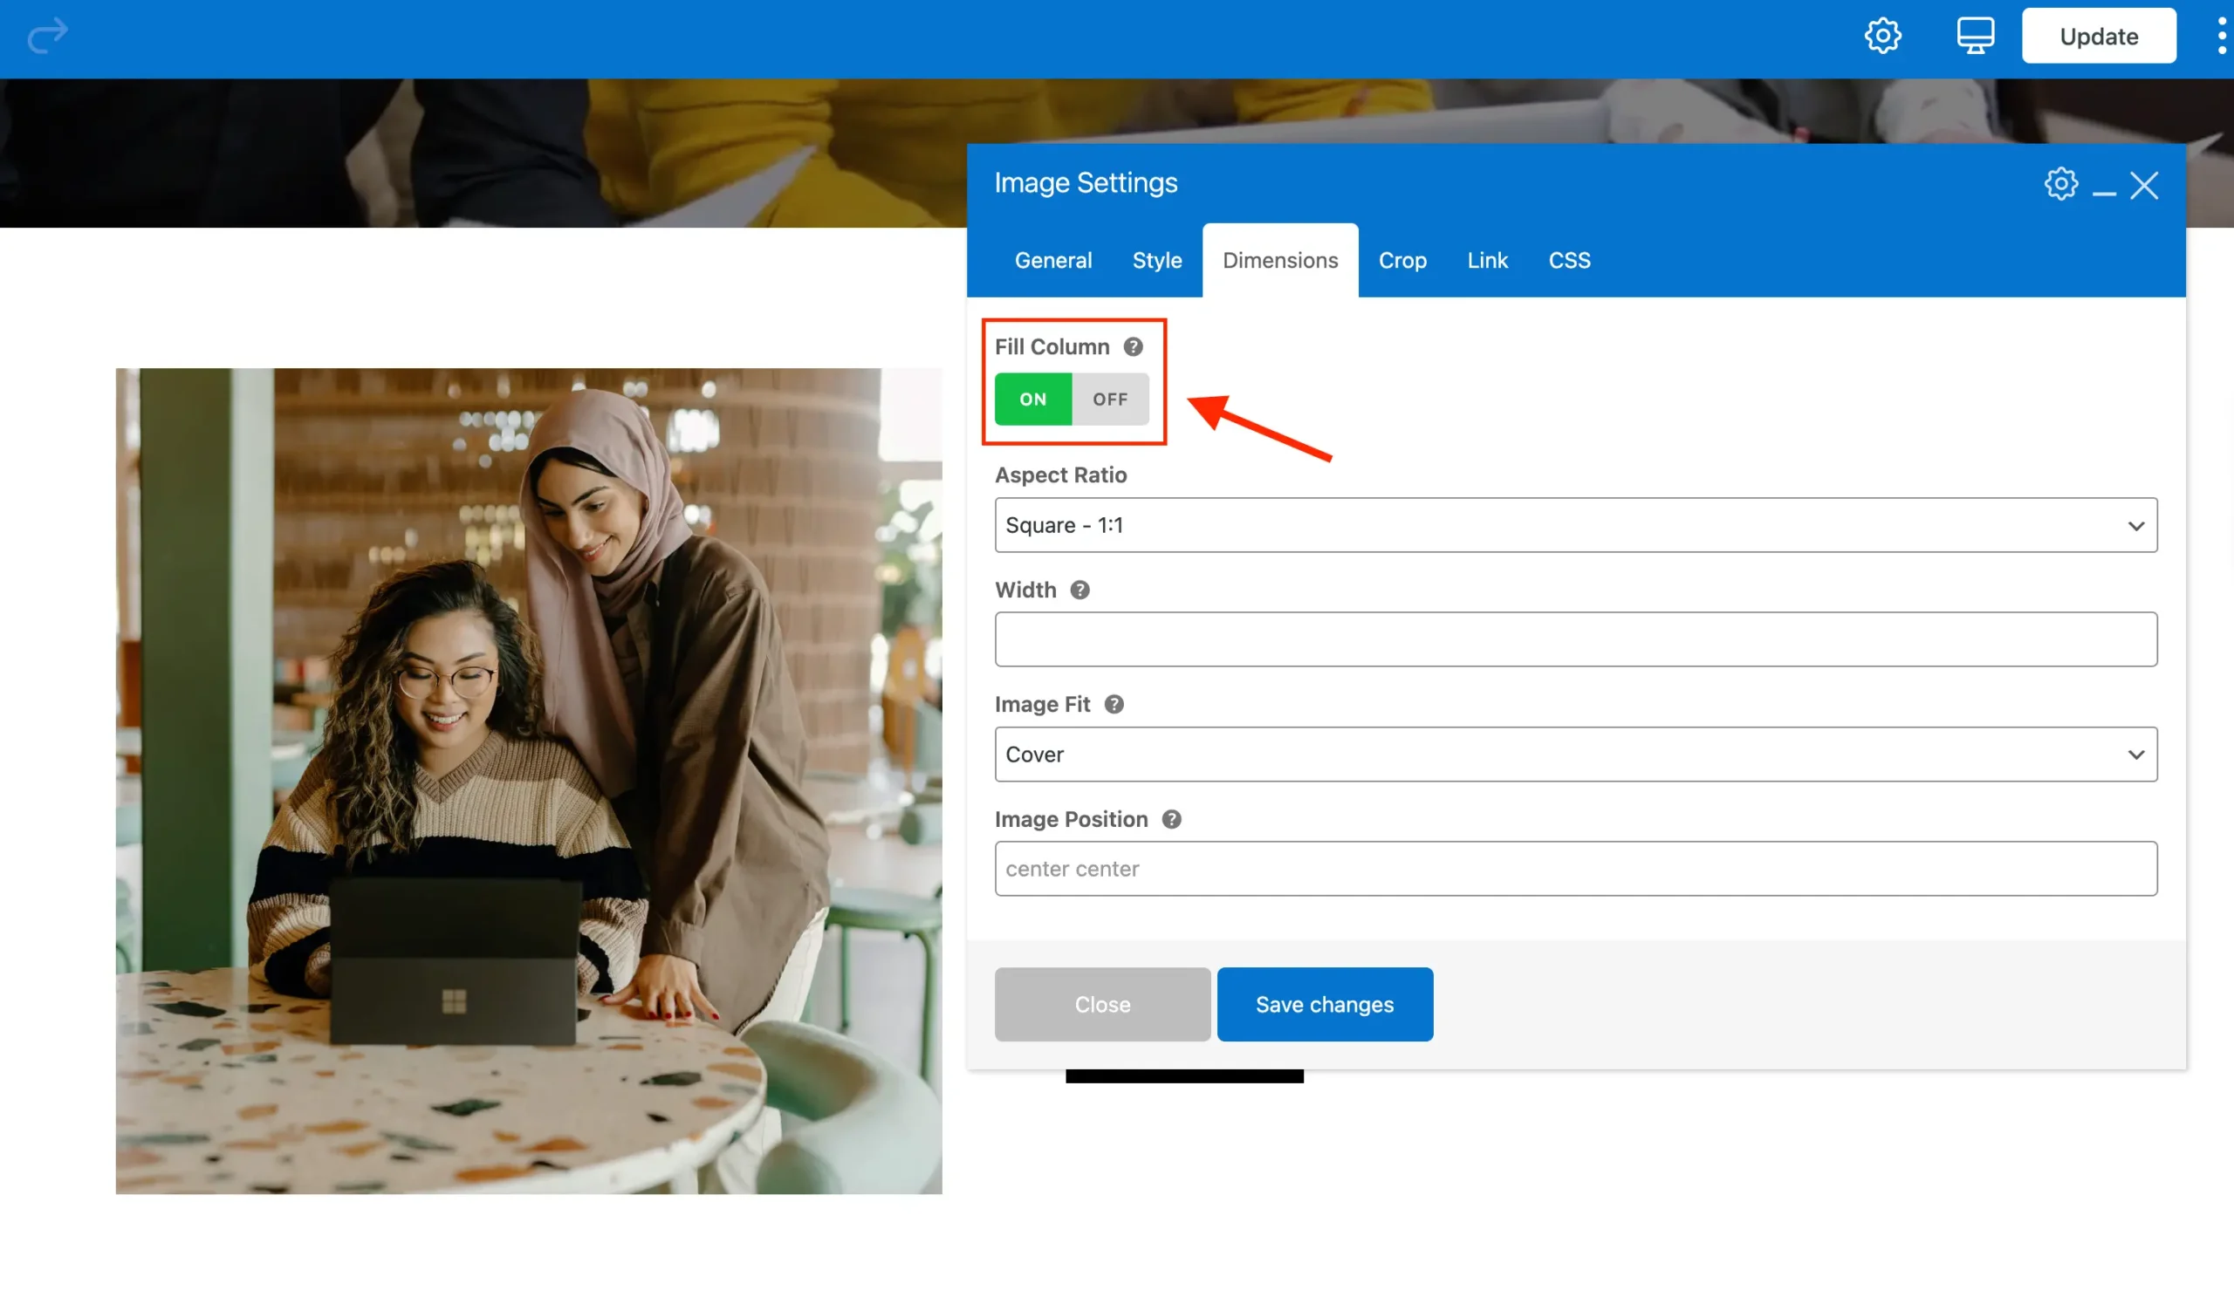The image size is (2234, 1311).
Task: Open responsive preview desktop monitor icon
Action: coord(1975,37)
